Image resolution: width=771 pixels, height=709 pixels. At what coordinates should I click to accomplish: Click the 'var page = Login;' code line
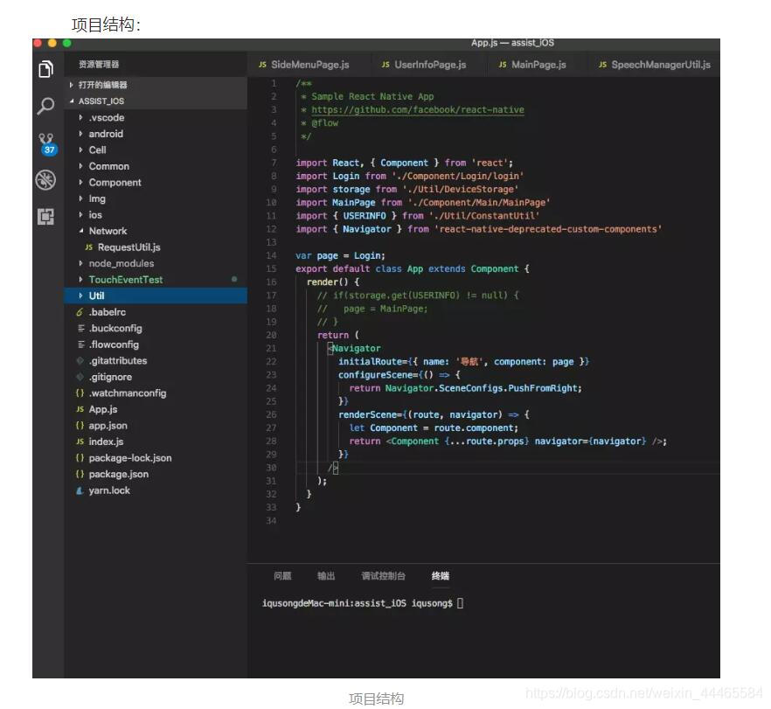click(x=340, y=255)
